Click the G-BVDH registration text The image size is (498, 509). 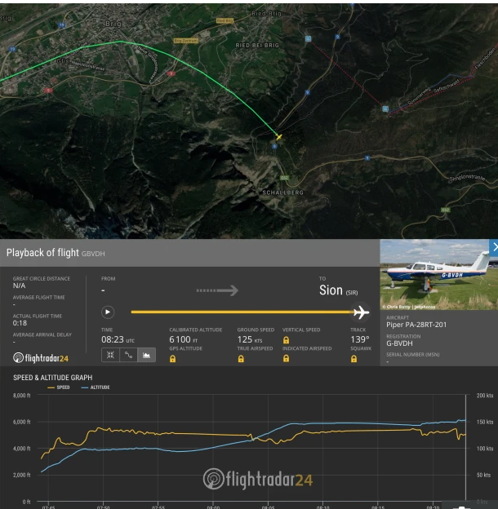(402, 344)
